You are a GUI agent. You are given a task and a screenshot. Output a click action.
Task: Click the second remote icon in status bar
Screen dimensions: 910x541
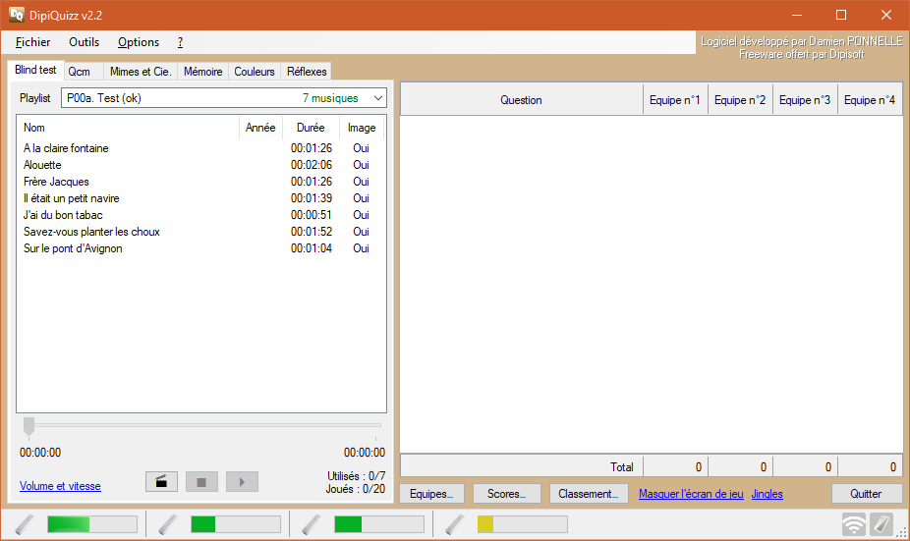click(x=168, y=524)
